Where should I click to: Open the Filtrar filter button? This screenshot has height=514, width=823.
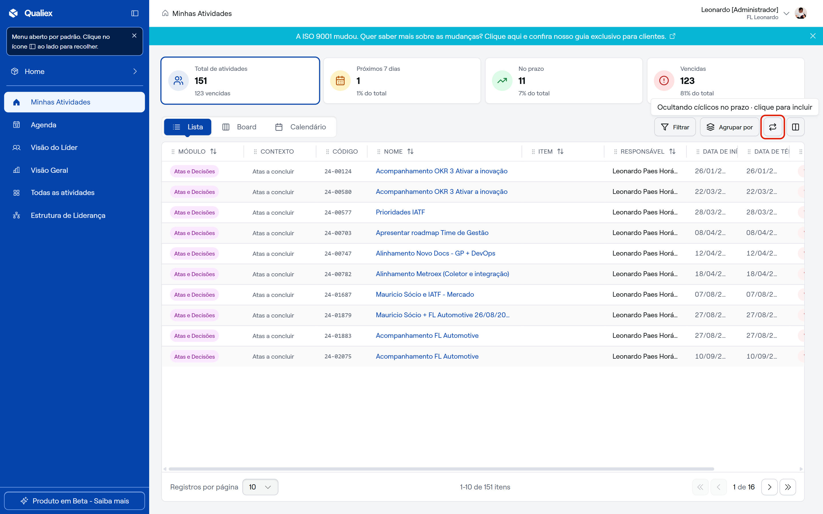pos(675,127)
